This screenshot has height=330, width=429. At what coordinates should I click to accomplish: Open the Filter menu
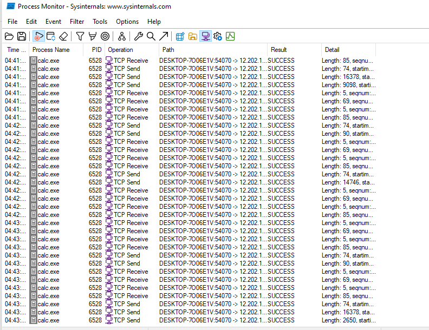77,22
